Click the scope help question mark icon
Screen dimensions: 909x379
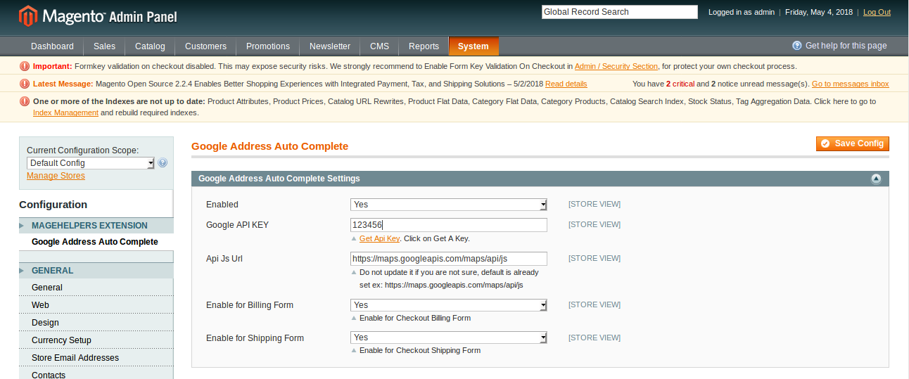163,163
